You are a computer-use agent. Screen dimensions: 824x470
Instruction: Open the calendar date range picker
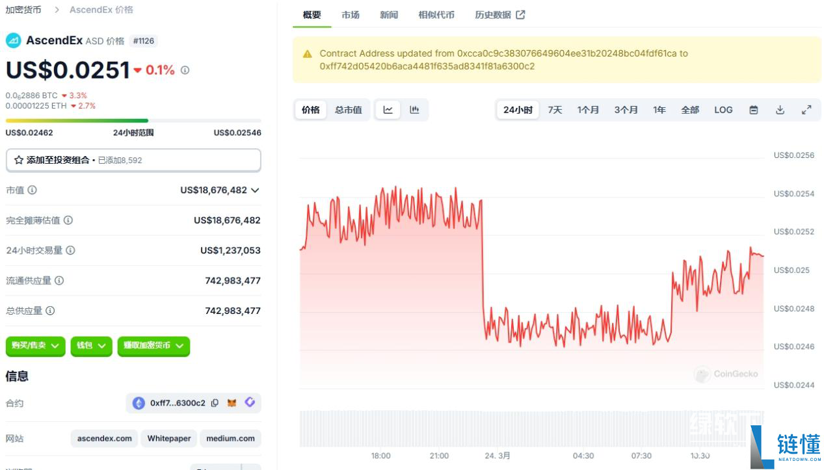click(754, 110)
